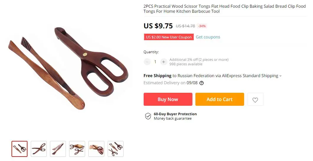
Task: Click the quantity number field
Action: (155, 62)
